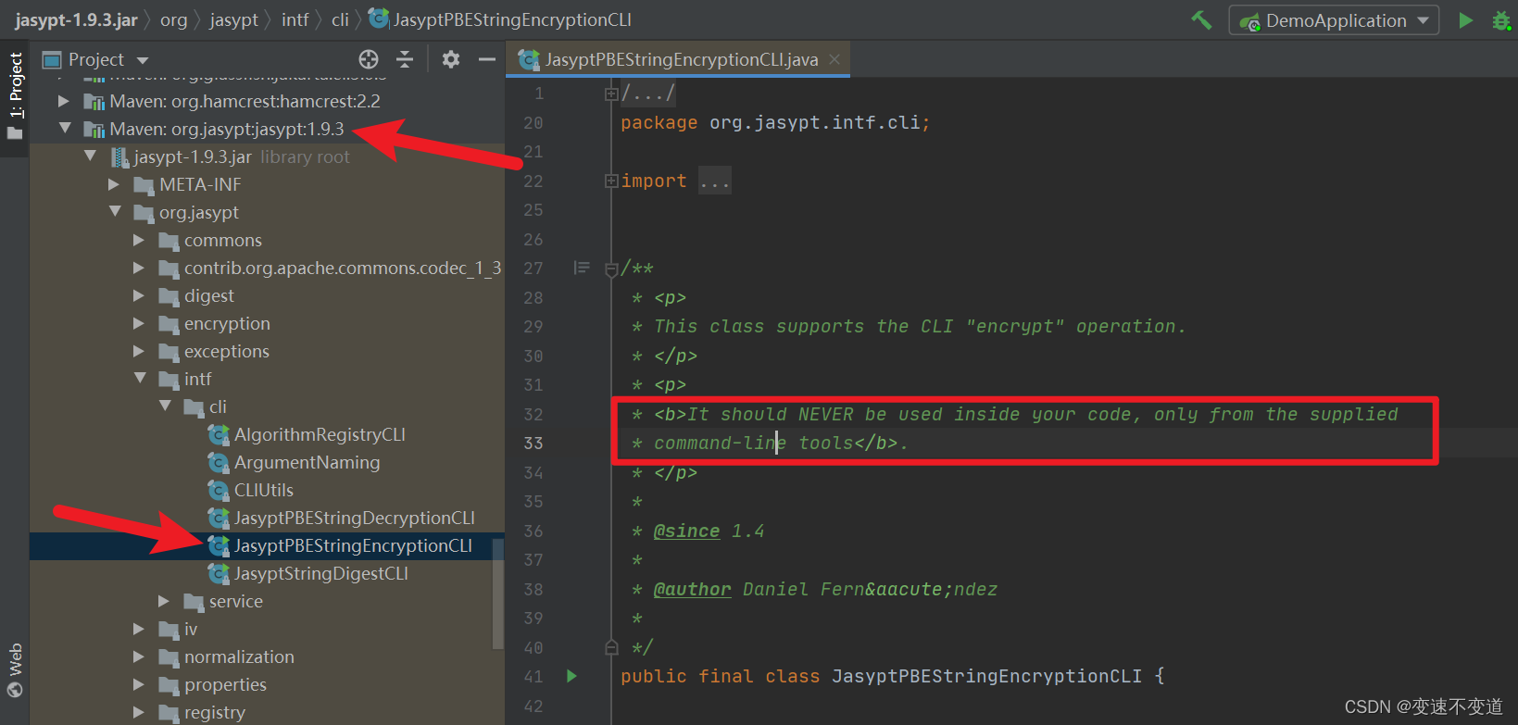This screenshot has height=725, width=1518.
Task: Close the JasyptPBEStringEncryptionCLI.java tab
Action: [x=834, y=59]
